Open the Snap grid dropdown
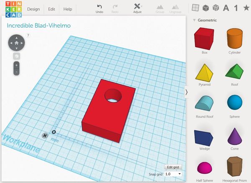Image resolution: width=251 pixels, height=183 pixels. (173, 174)
